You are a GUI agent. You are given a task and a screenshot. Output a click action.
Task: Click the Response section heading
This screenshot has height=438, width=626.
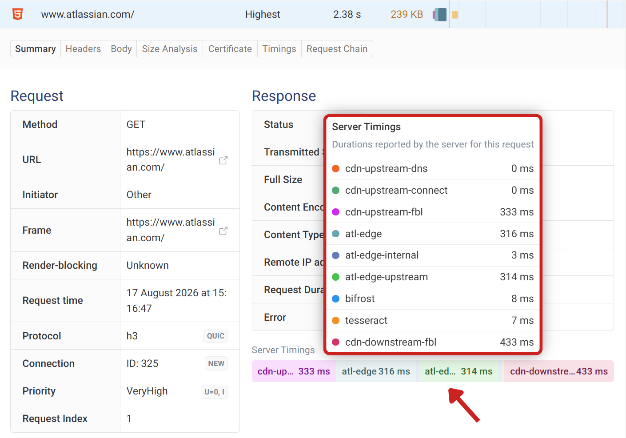pos(284,96)
